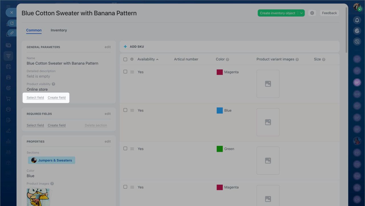
Task: Check the first Magenta SKU row checkbox
Action: [x=125, y=72]
